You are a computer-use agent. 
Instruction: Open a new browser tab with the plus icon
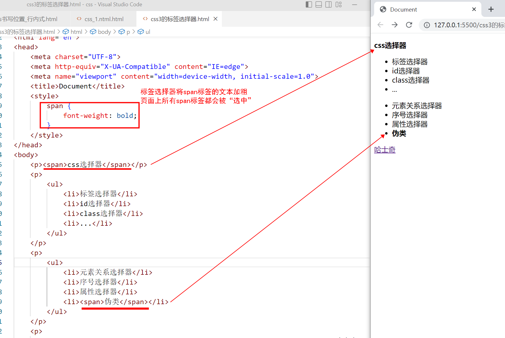click(x=491, y=9)
